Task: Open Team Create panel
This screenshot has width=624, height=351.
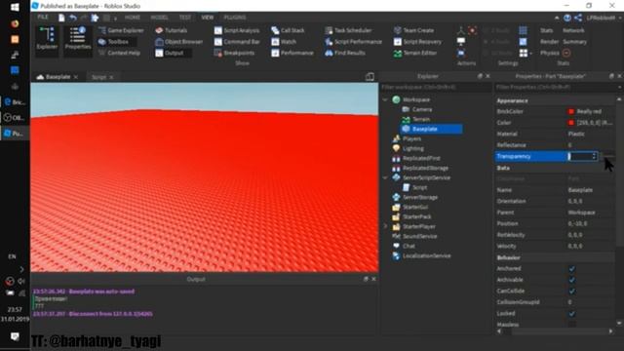Action: tap(413, 30)
